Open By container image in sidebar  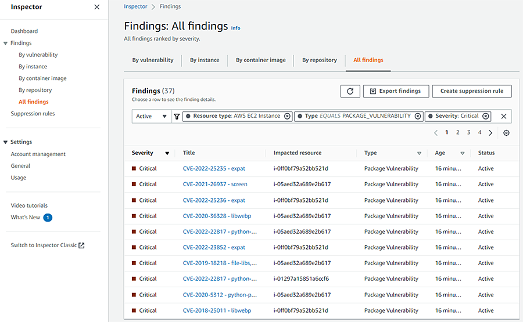click(42, 78)
